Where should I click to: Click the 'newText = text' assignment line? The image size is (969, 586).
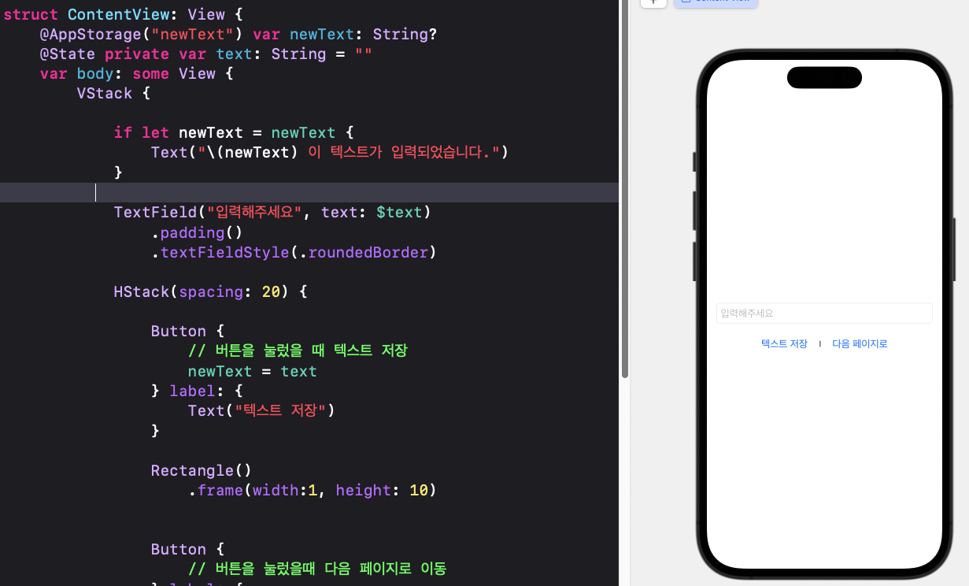tap(252, 371)
